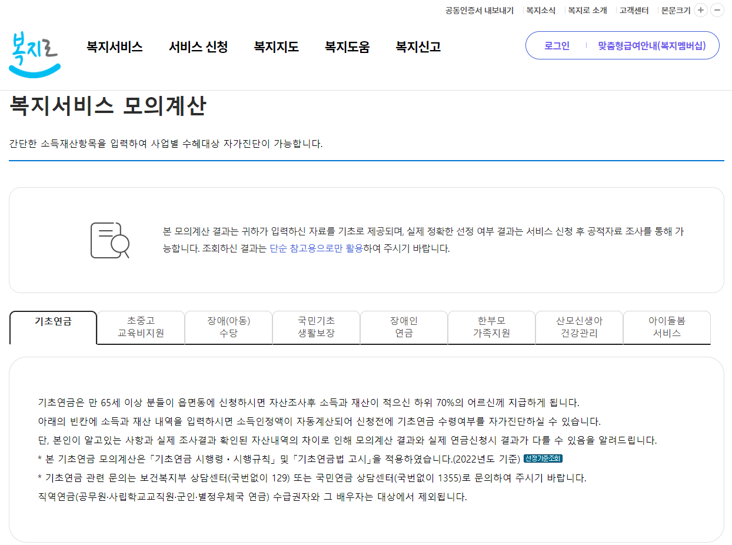
Task: Open the 산모신생아 건강관리 tab
Action: pos(579,328)
